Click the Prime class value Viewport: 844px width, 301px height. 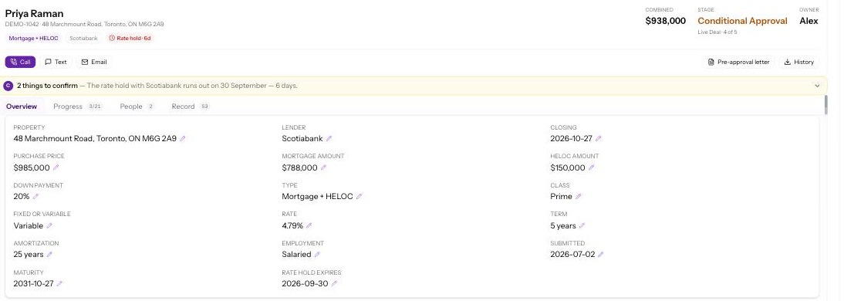pyautogui.click(x=561, y=197)
